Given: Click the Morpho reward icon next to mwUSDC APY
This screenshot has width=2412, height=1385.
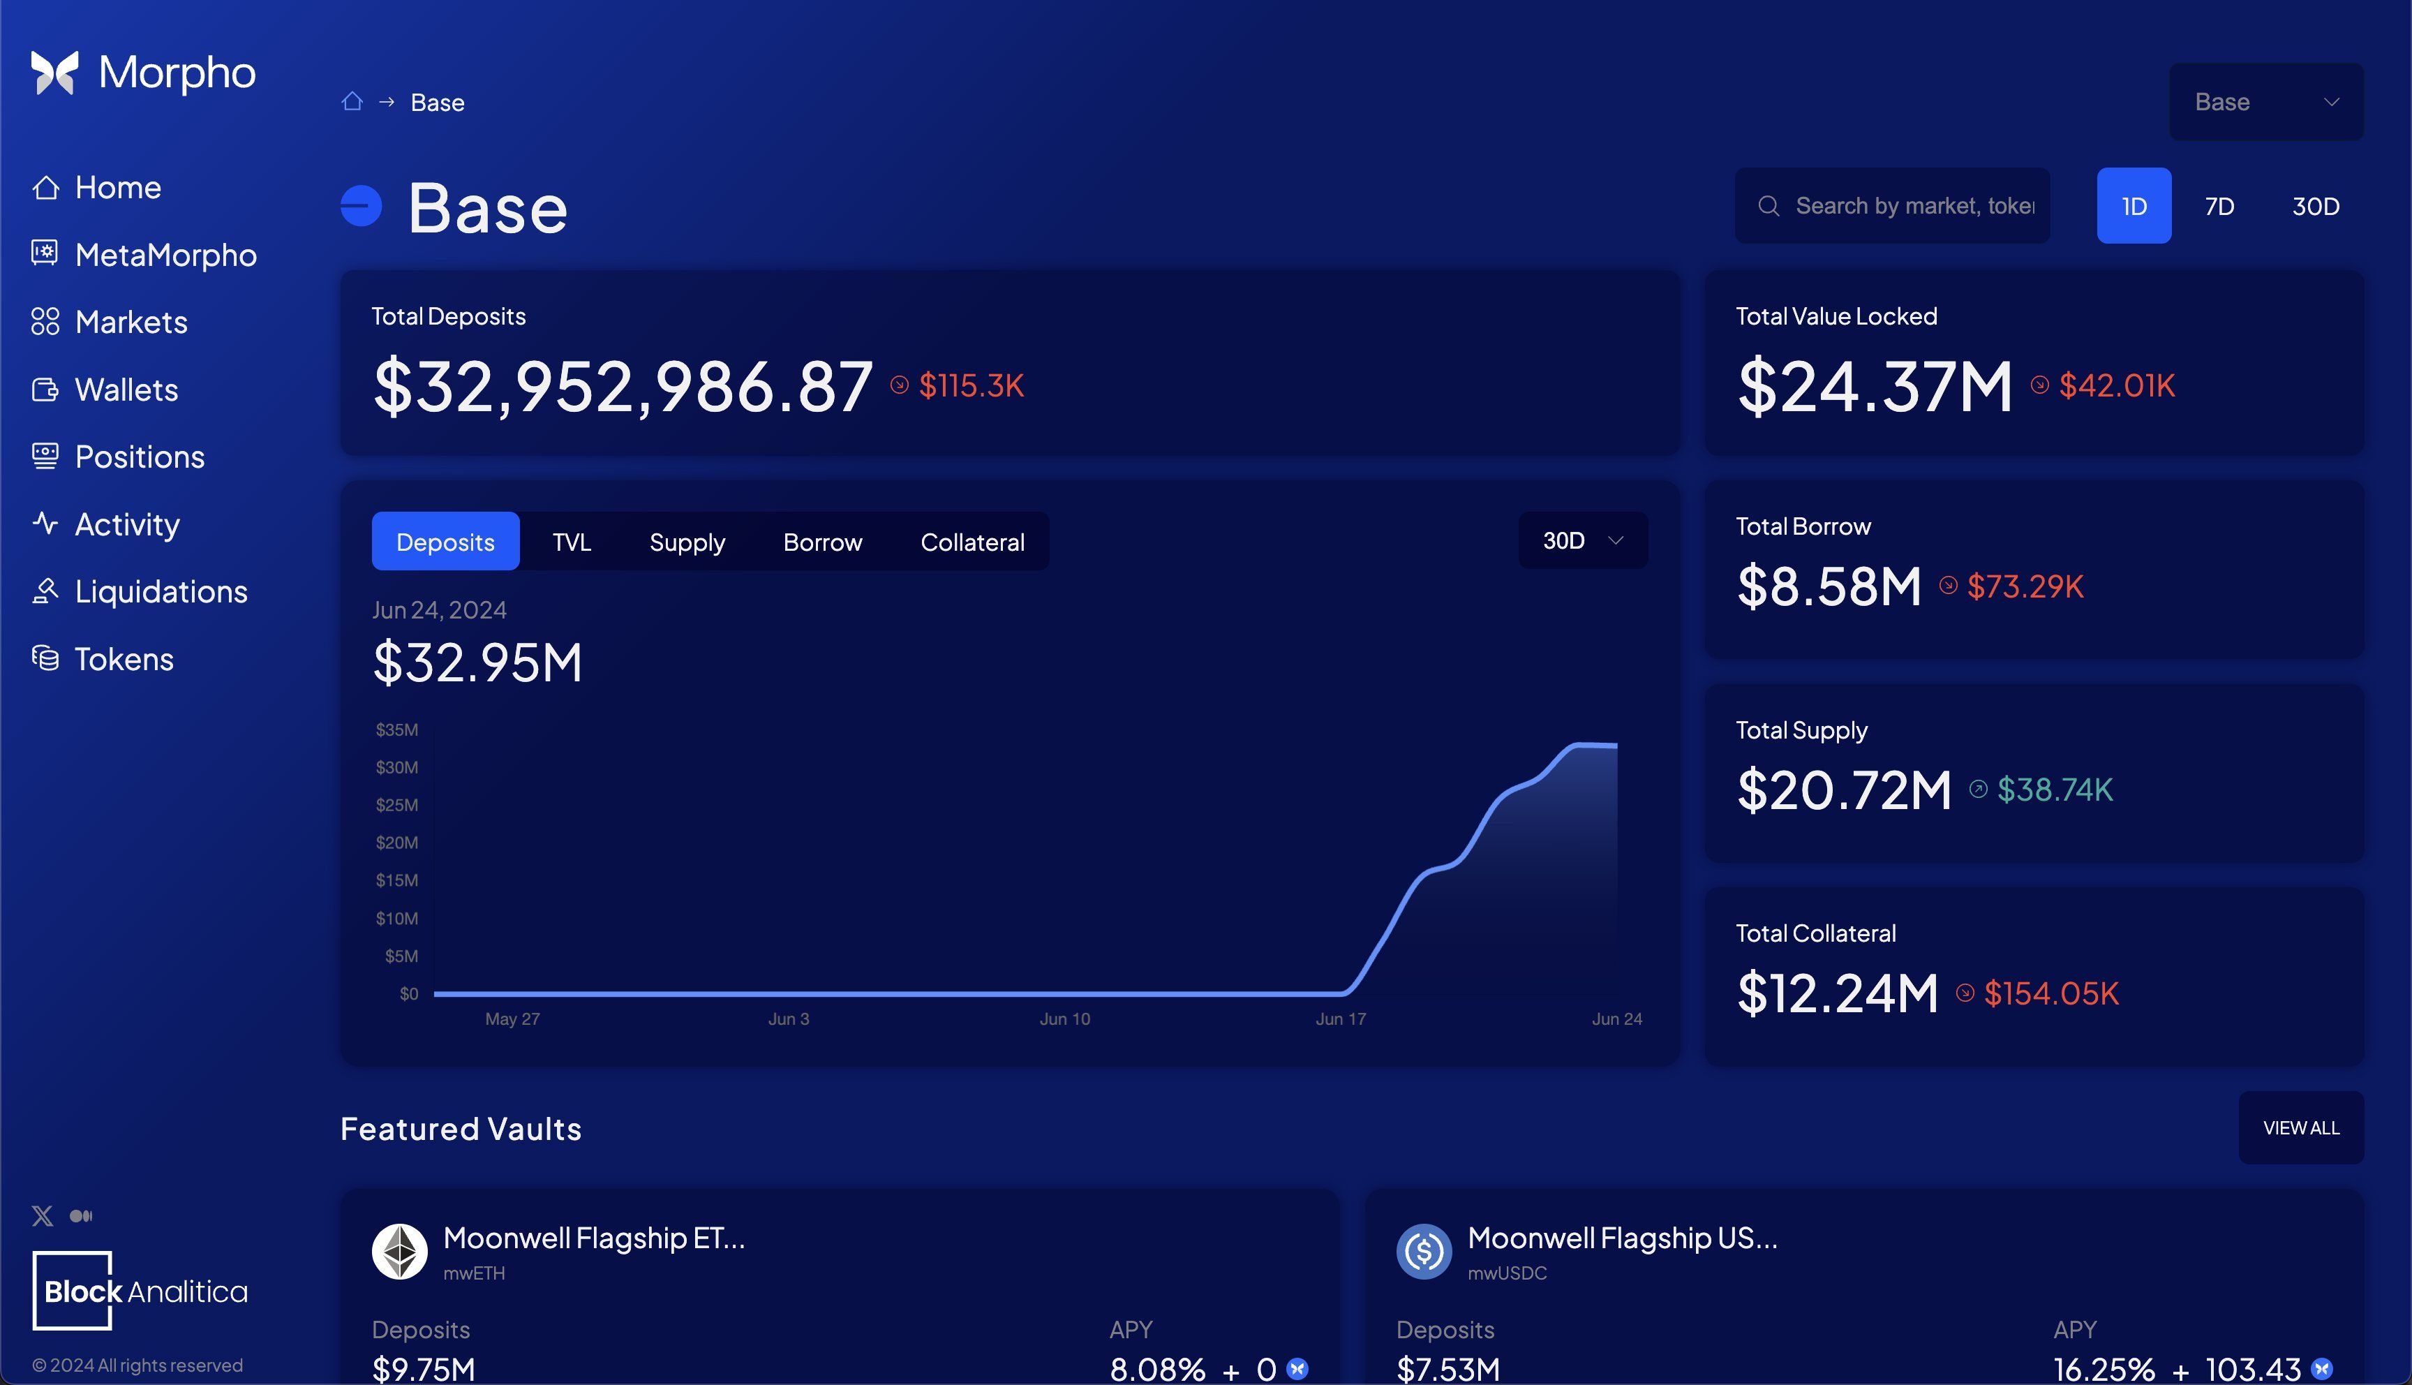Looking at the screenshot, I should [x=2322, y=1369].
